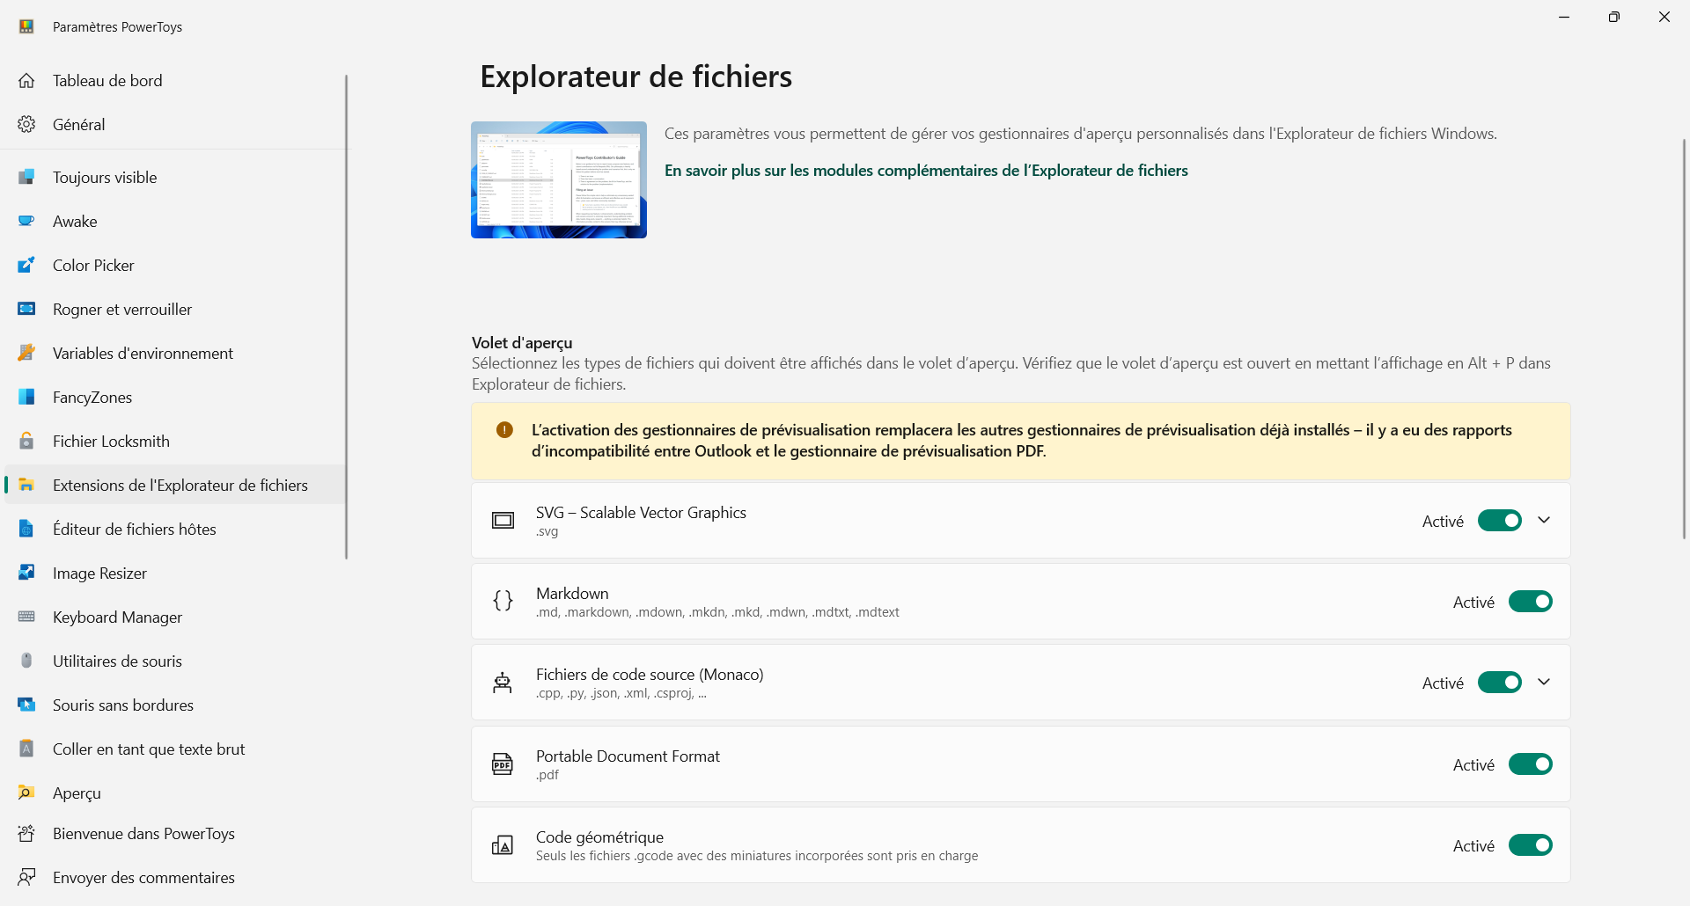The height and width of the screenshot is (906, 1690).
Task: Click the Envoyer des commentaires icon
Action: pyautogui.click(x=26, y=878)
